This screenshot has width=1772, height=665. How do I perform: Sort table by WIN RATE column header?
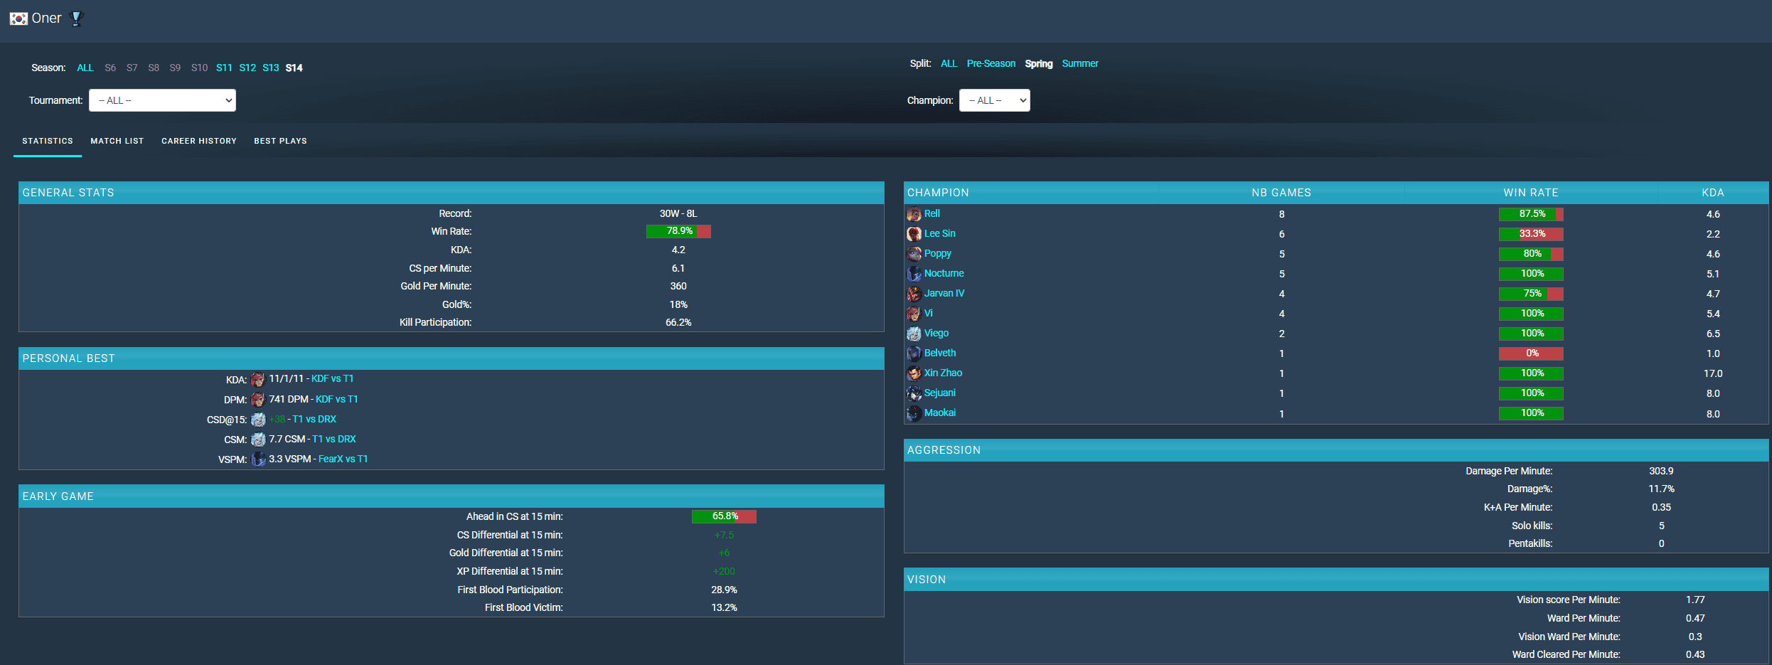(1530, 193)
